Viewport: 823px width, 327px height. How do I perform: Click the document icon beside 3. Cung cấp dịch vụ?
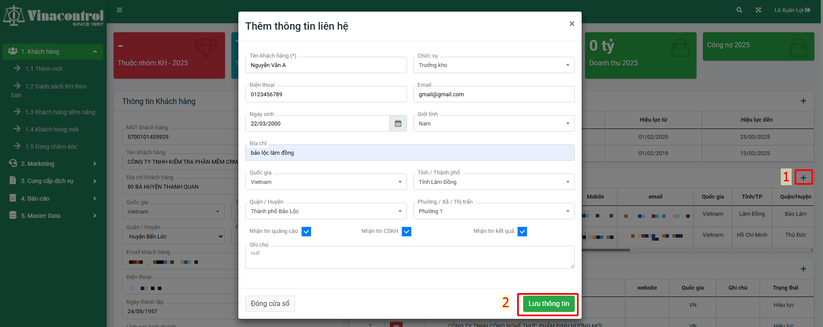[13, 180]
